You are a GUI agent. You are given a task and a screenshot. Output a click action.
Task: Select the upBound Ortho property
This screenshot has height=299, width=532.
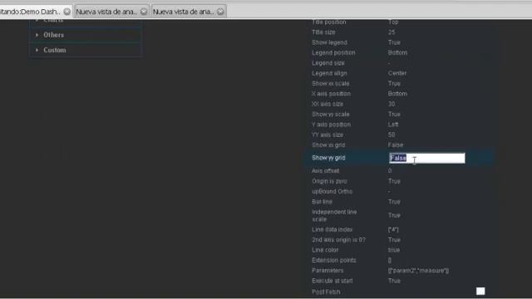coord(332,192)
